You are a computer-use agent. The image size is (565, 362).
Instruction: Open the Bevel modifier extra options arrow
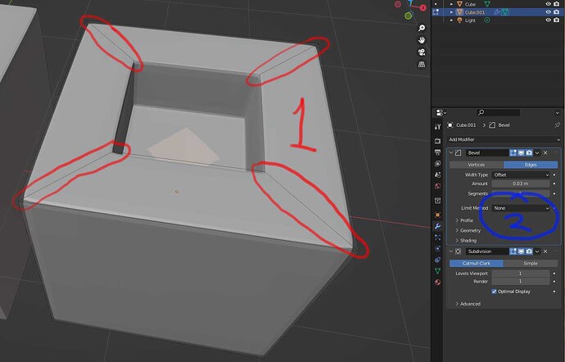click(537, 153)
